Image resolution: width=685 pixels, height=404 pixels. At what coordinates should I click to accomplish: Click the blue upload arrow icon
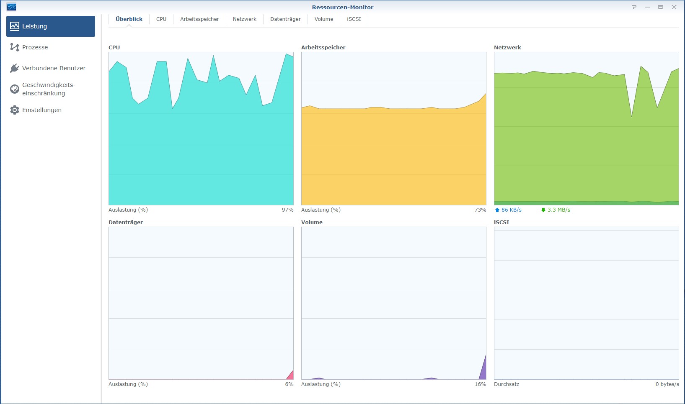coord(497,210)
